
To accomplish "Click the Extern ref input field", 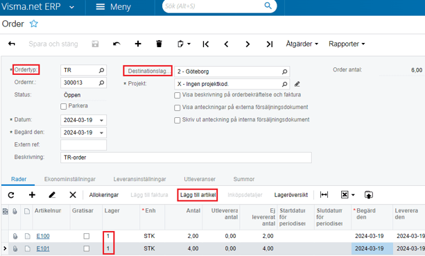I will 83,145.
